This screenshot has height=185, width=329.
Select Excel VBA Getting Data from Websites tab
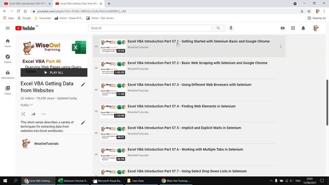click(78, 4)
